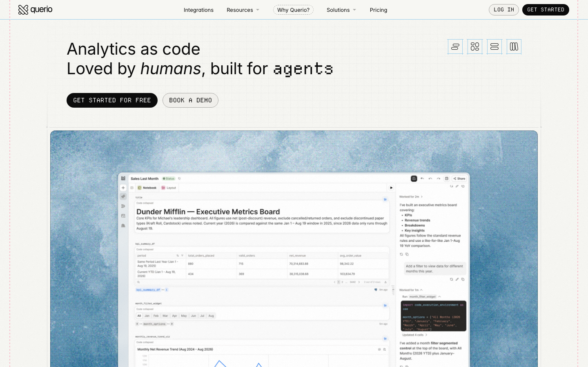Open the Querio logo home link

pos(35,9)
